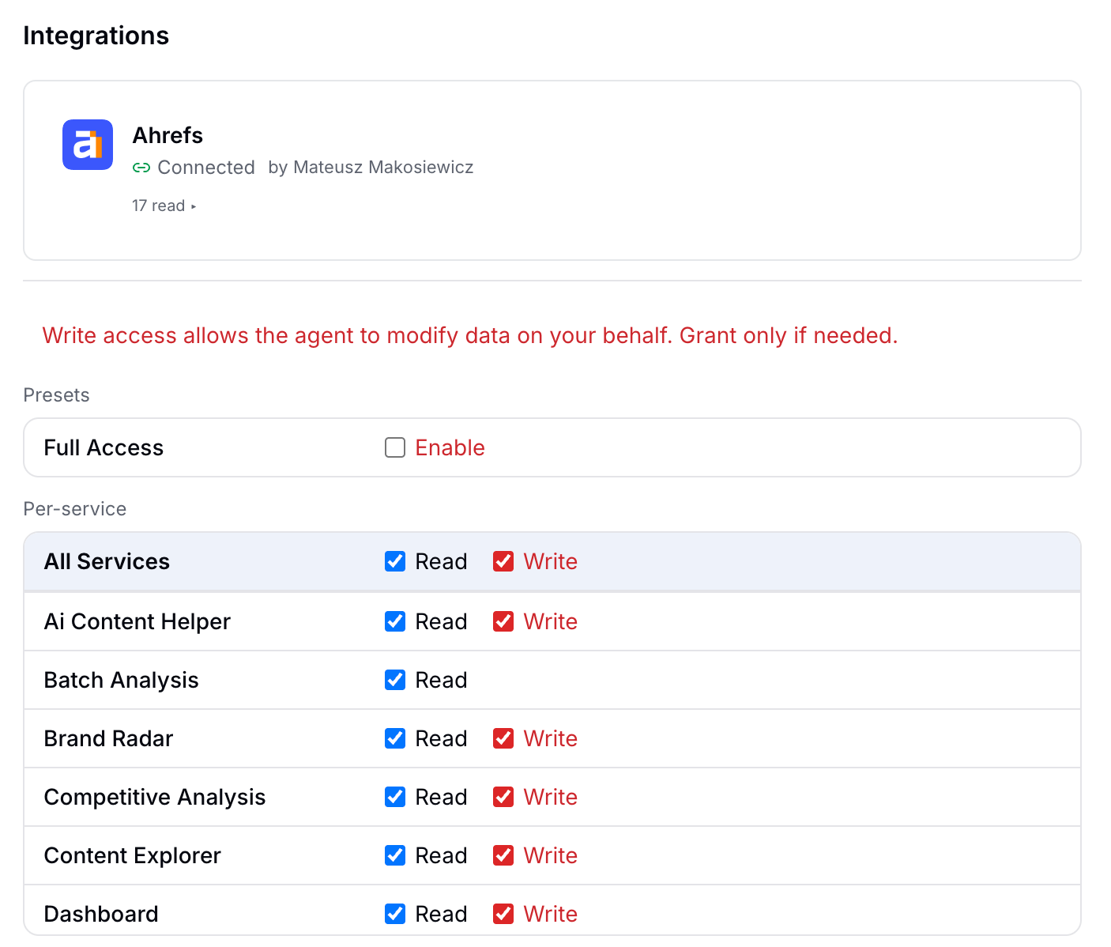1111x947 pixels.
Task: Click the Competitive Analysis service name
Action: pos(155,797)
